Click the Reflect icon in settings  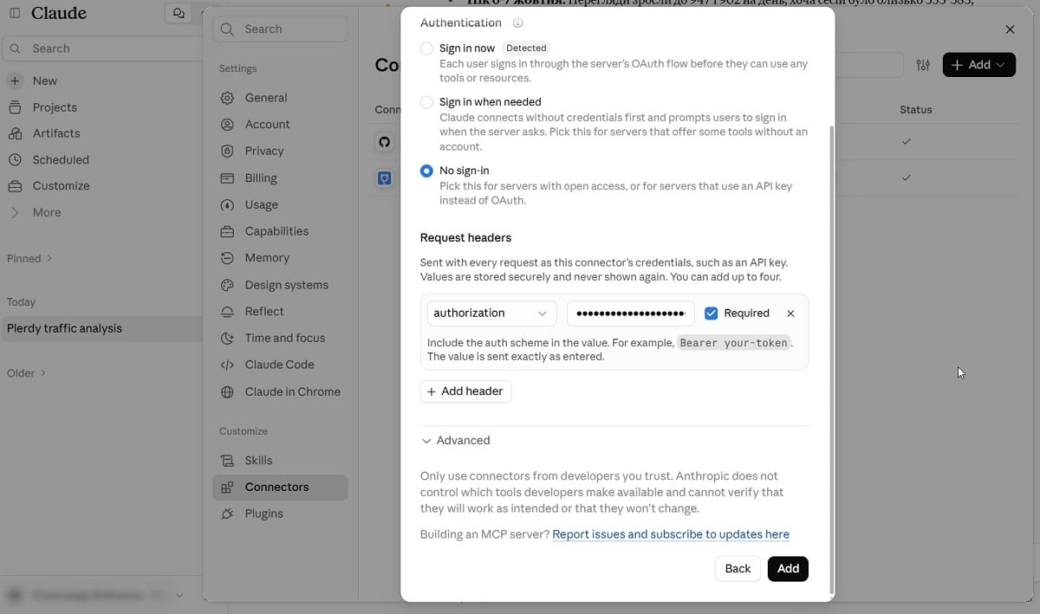click(x=227, y=311)
